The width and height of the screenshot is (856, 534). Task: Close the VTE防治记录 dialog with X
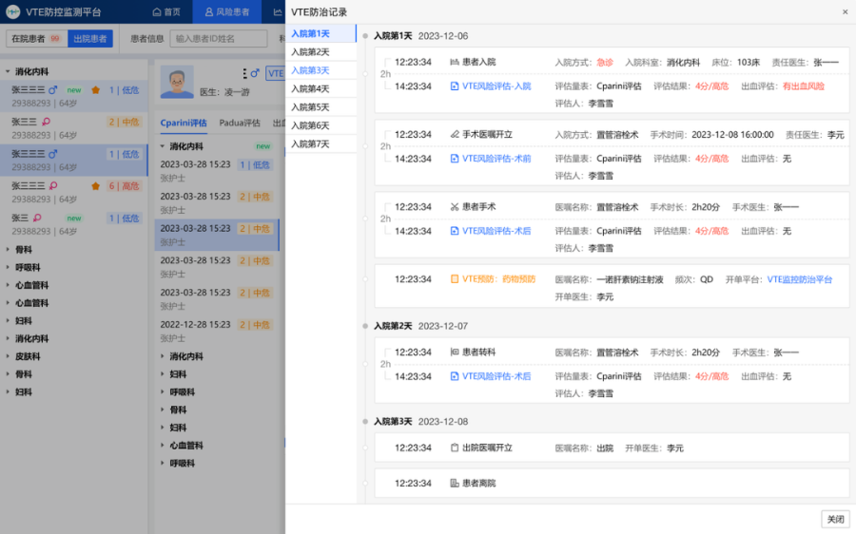(845, 12)
